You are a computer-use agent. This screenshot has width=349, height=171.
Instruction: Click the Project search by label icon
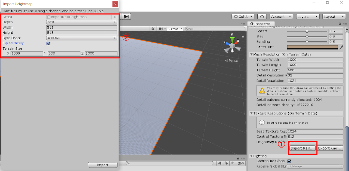pos(226,163)
